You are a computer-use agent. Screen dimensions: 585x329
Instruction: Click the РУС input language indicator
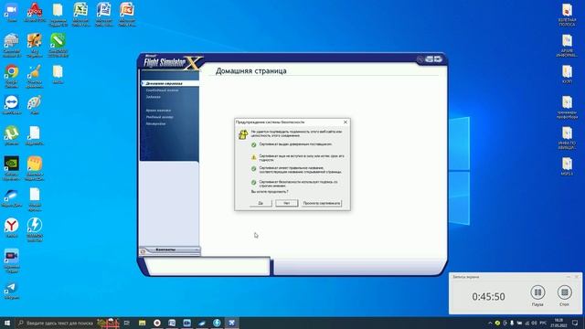tap(543, 323)
